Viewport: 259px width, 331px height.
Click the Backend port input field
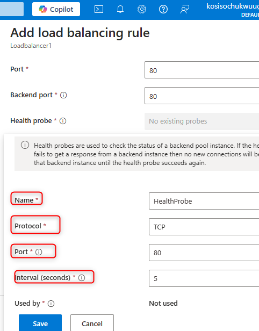(x=202, y=96)
